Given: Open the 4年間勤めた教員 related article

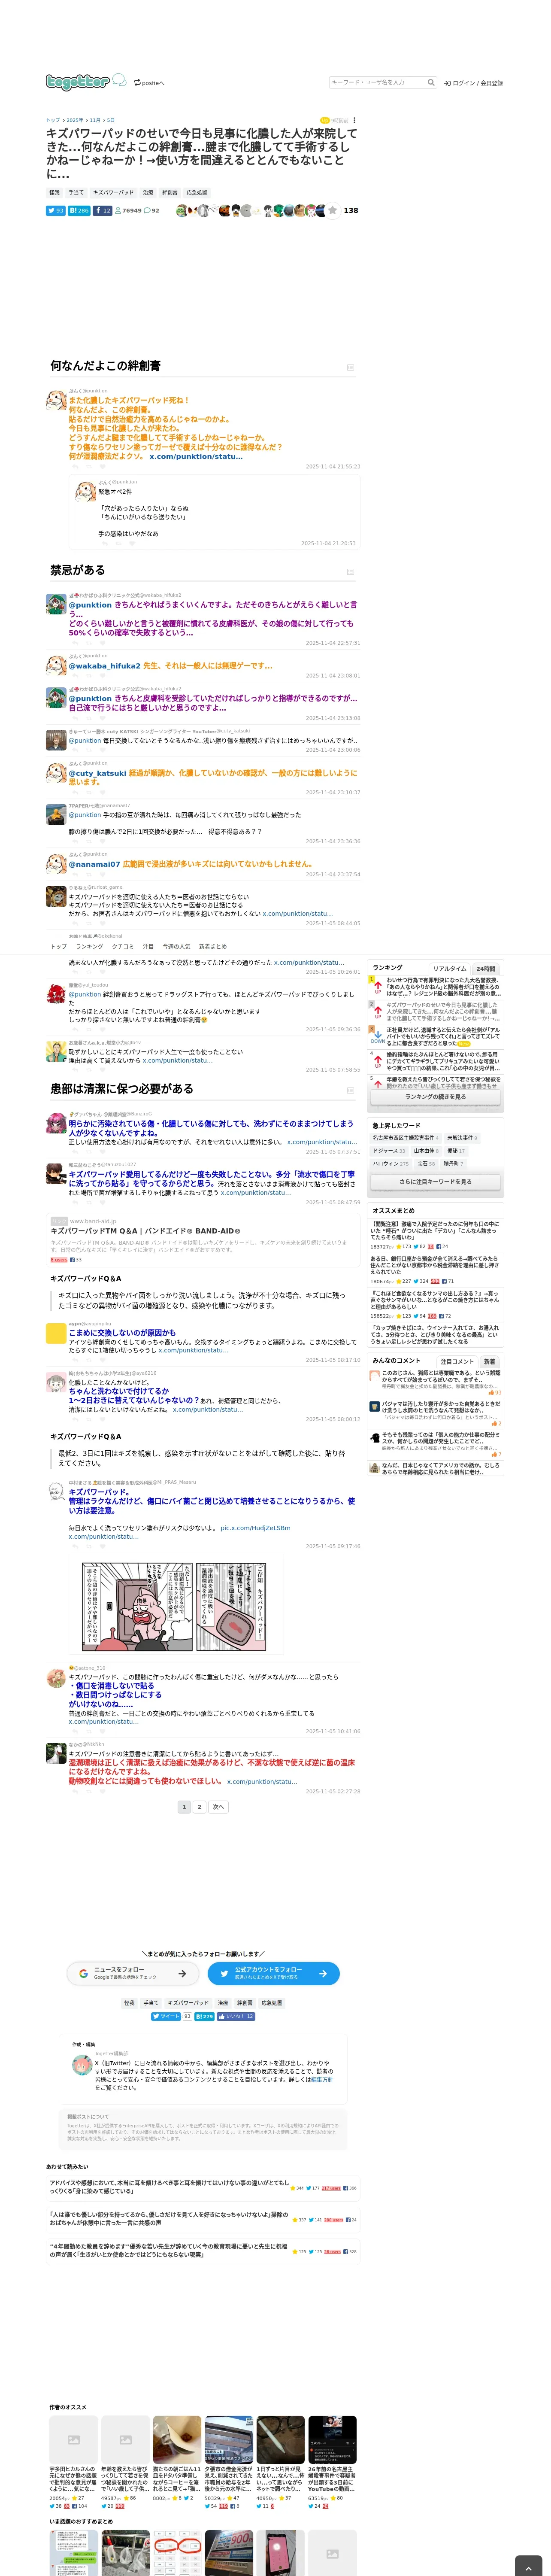Looking at the screenshot, I should (x=169, y=2250).
